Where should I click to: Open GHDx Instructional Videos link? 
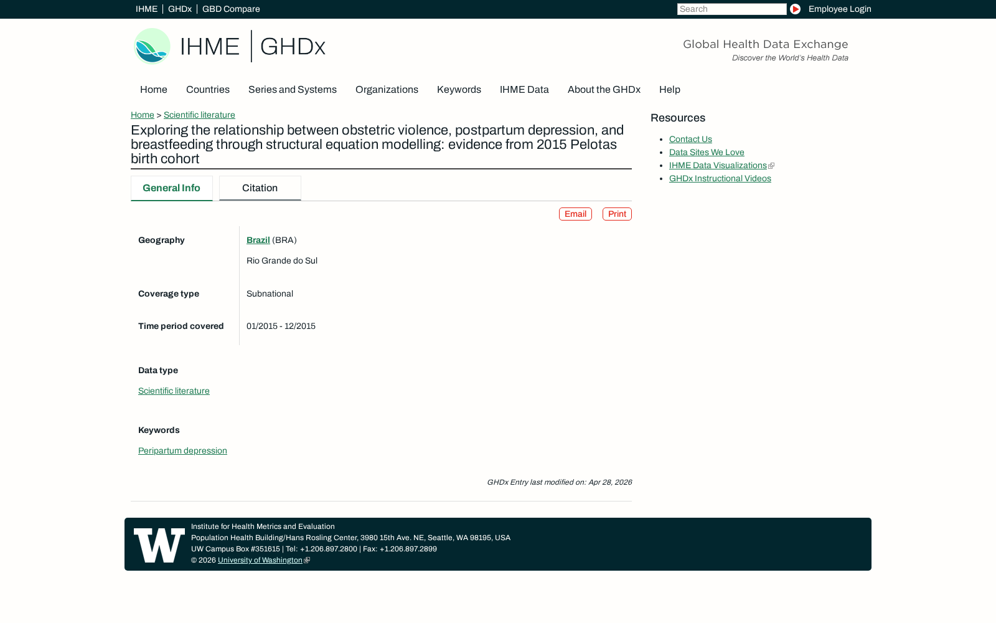click(x=720, y=179)
